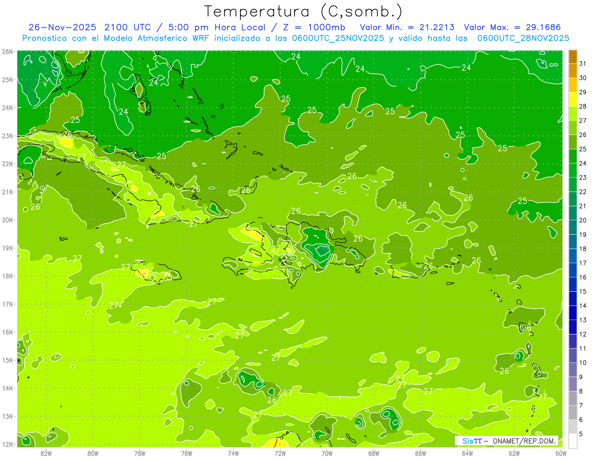Click the longitude label '76W'

[x=187, y=453]
